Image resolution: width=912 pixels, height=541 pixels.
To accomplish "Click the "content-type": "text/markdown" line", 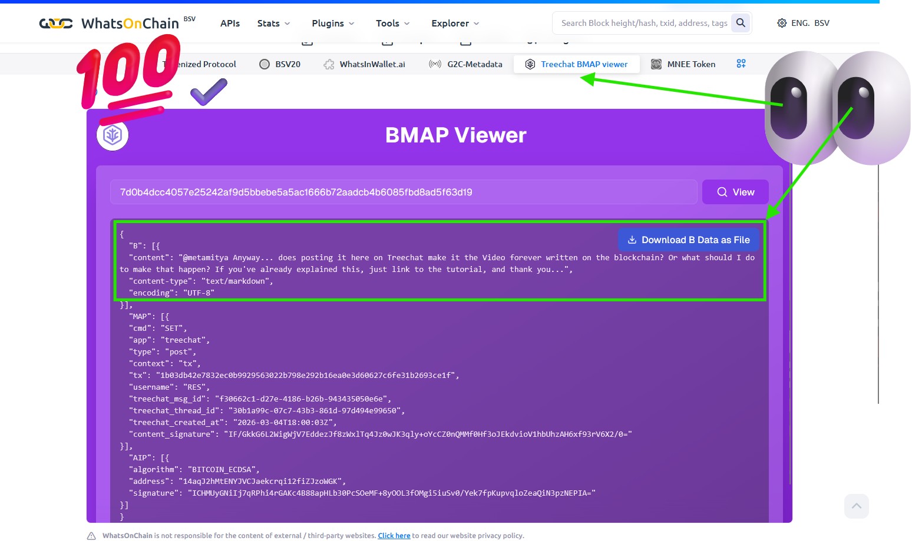I will (x=201, y=281).
